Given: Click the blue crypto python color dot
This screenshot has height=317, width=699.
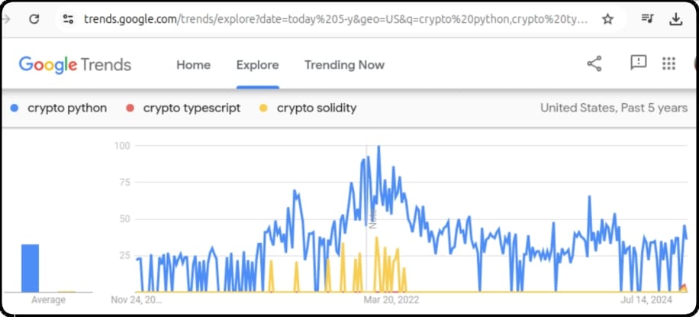Looking at the screenshot, I should coord(14,108).
